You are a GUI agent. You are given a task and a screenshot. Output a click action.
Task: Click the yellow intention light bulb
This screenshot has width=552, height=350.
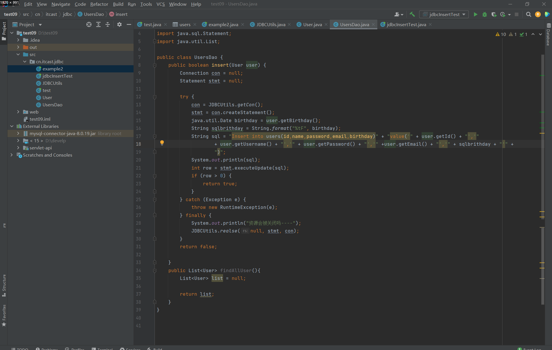pos(162,143)
